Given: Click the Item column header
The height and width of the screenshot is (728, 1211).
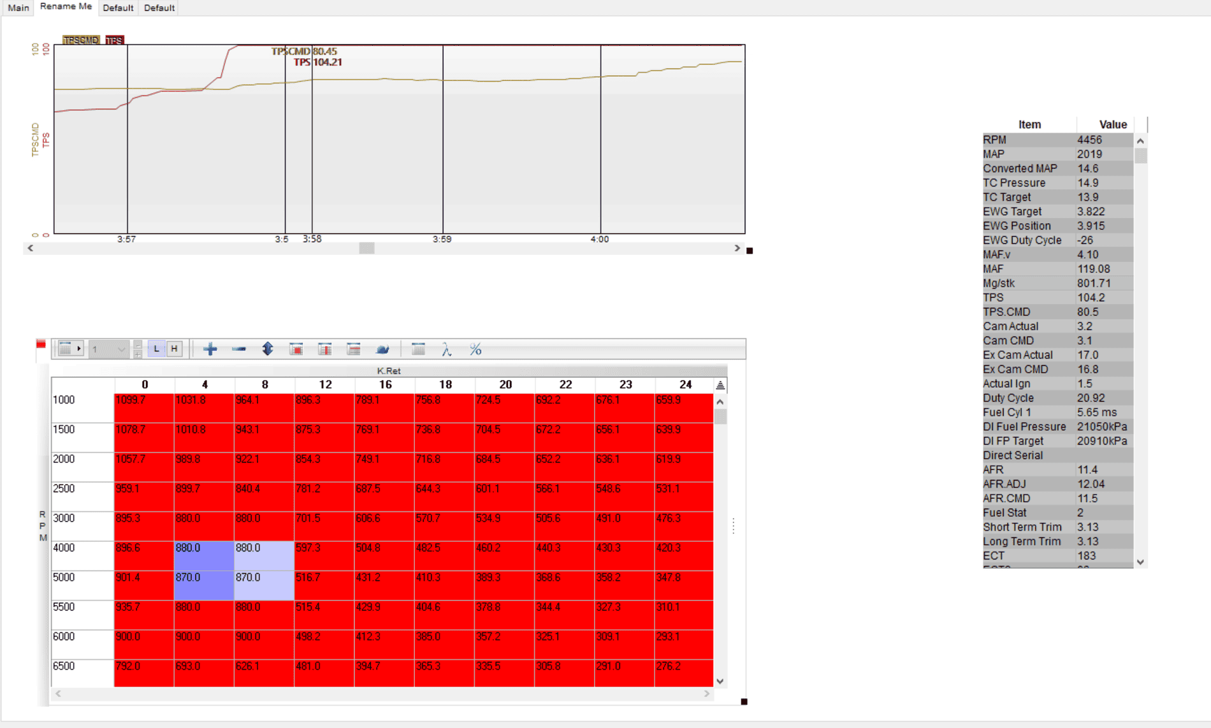Looking at the screenshot, I should coord(1029,124).
